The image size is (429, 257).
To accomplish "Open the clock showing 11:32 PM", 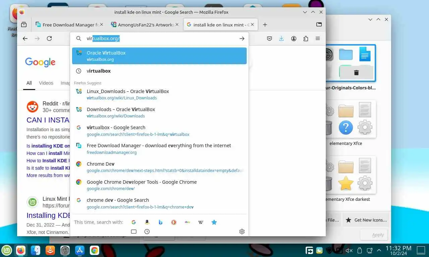I will coord(399,250).
